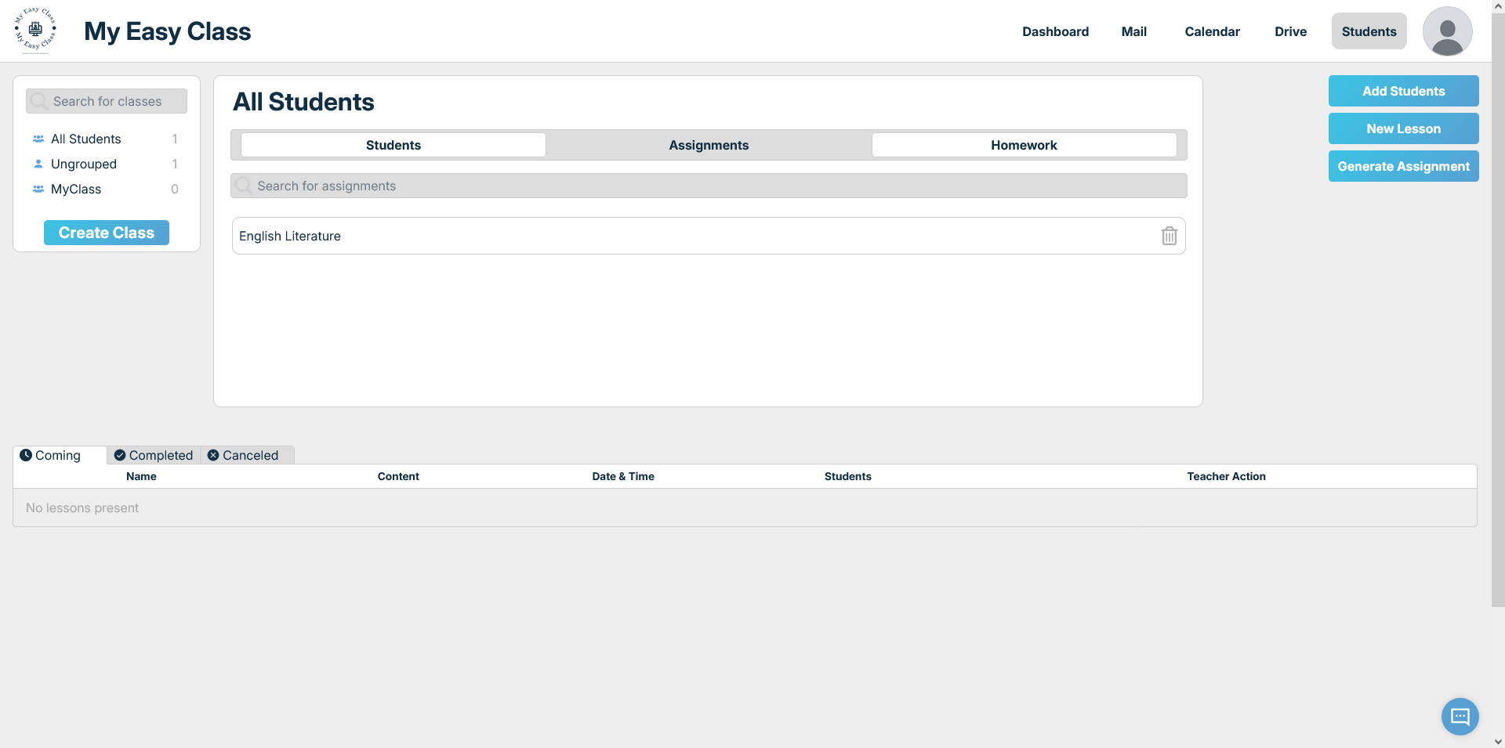This screenshot has width=1505, height=748.
Task: Select All Students group in sidebar
Action: pyautogui.click(x=85, y=139)
